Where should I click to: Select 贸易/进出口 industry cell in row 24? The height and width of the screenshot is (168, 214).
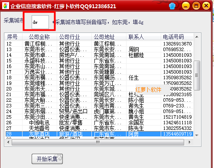click(x=73, y=111)
